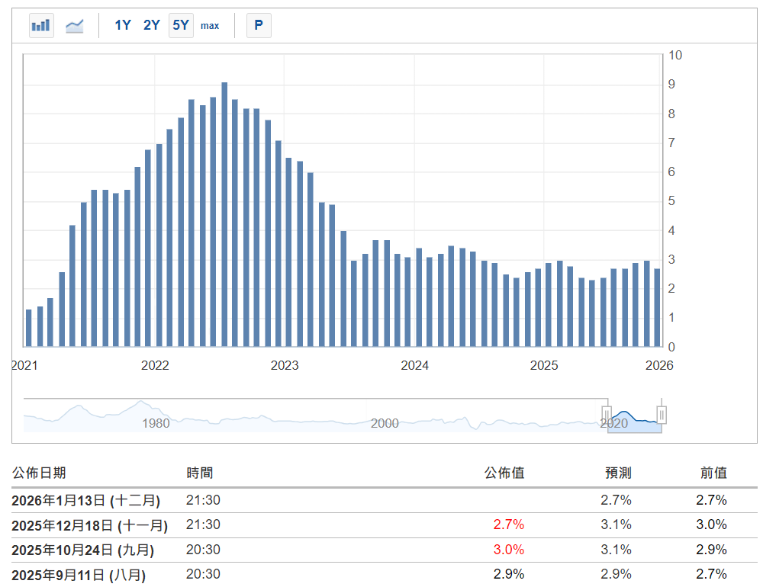Select the 2Y time range
This screenshot has height=587, width=763.
[x=152, y=25]
